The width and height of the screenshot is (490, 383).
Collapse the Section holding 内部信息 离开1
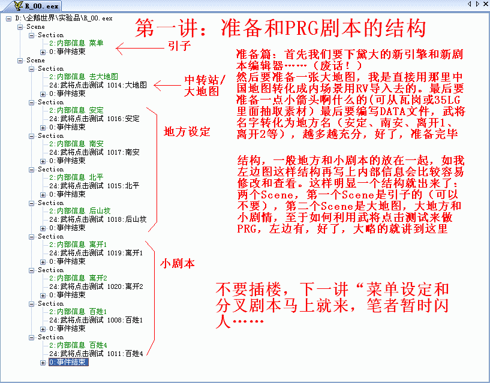32,237
